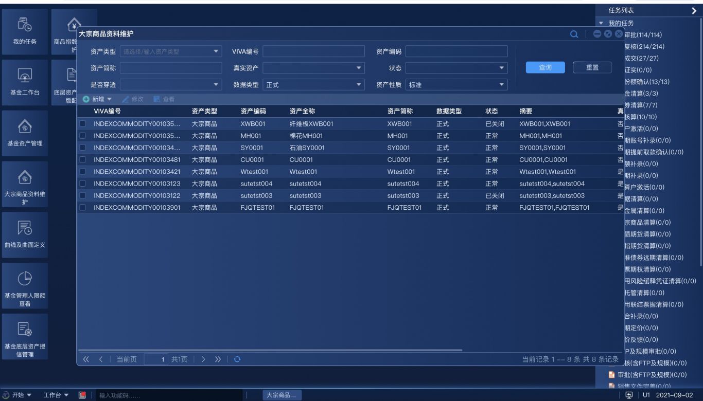Collapse the 任务列表 panel with the right chevron
The image size is (703, 401).
(x=694, y=10)
